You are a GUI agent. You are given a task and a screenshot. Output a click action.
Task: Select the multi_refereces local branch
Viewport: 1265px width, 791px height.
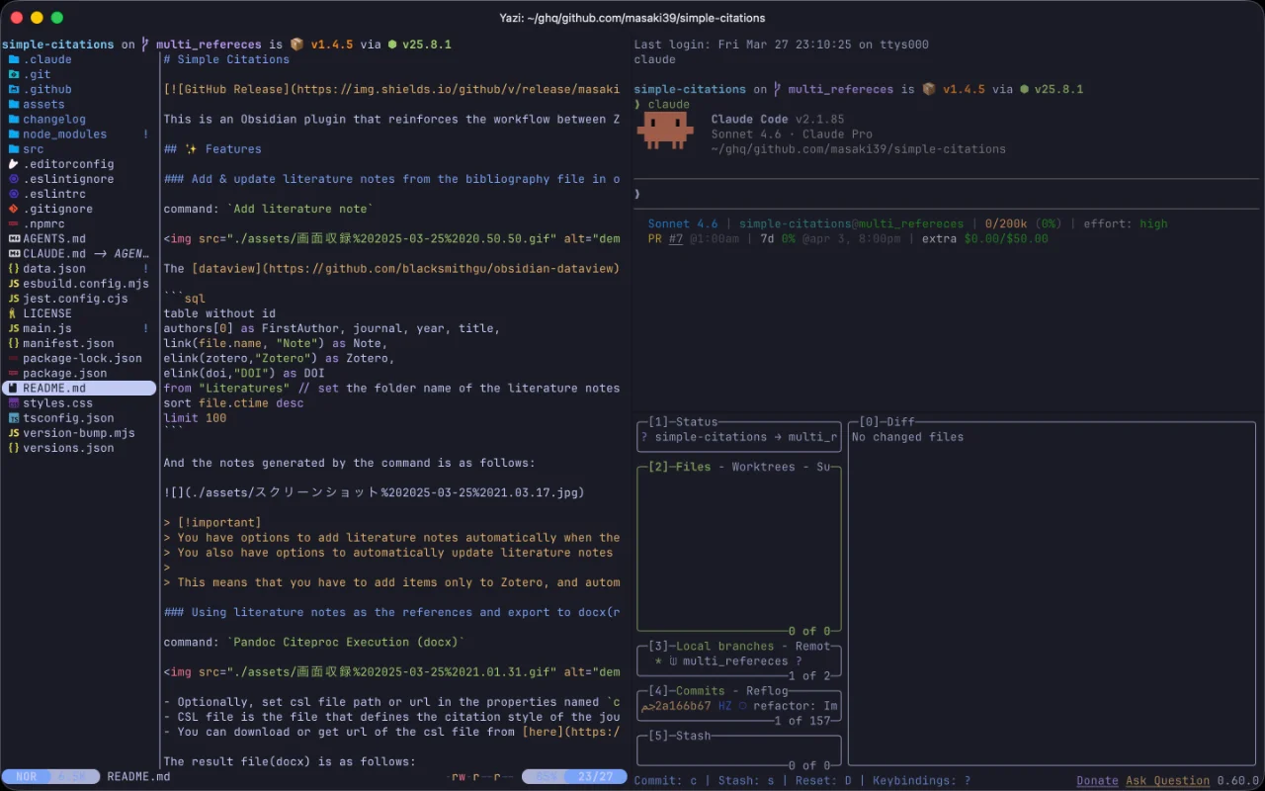734,661
